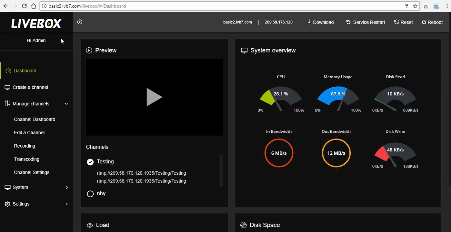
Task: Open the browser three-dot menu
Action: [x=446, y=6]
